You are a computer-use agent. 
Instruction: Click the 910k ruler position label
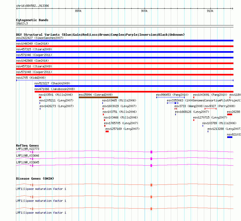pos(210,11)
